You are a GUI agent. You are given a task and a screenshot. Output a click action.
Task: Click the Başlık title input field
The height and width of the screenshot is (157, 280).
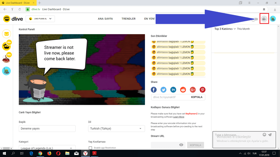(x=47, y=129)
